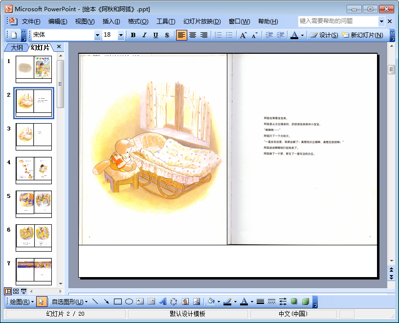Set Center paragraph alignment

pos(193,35)
